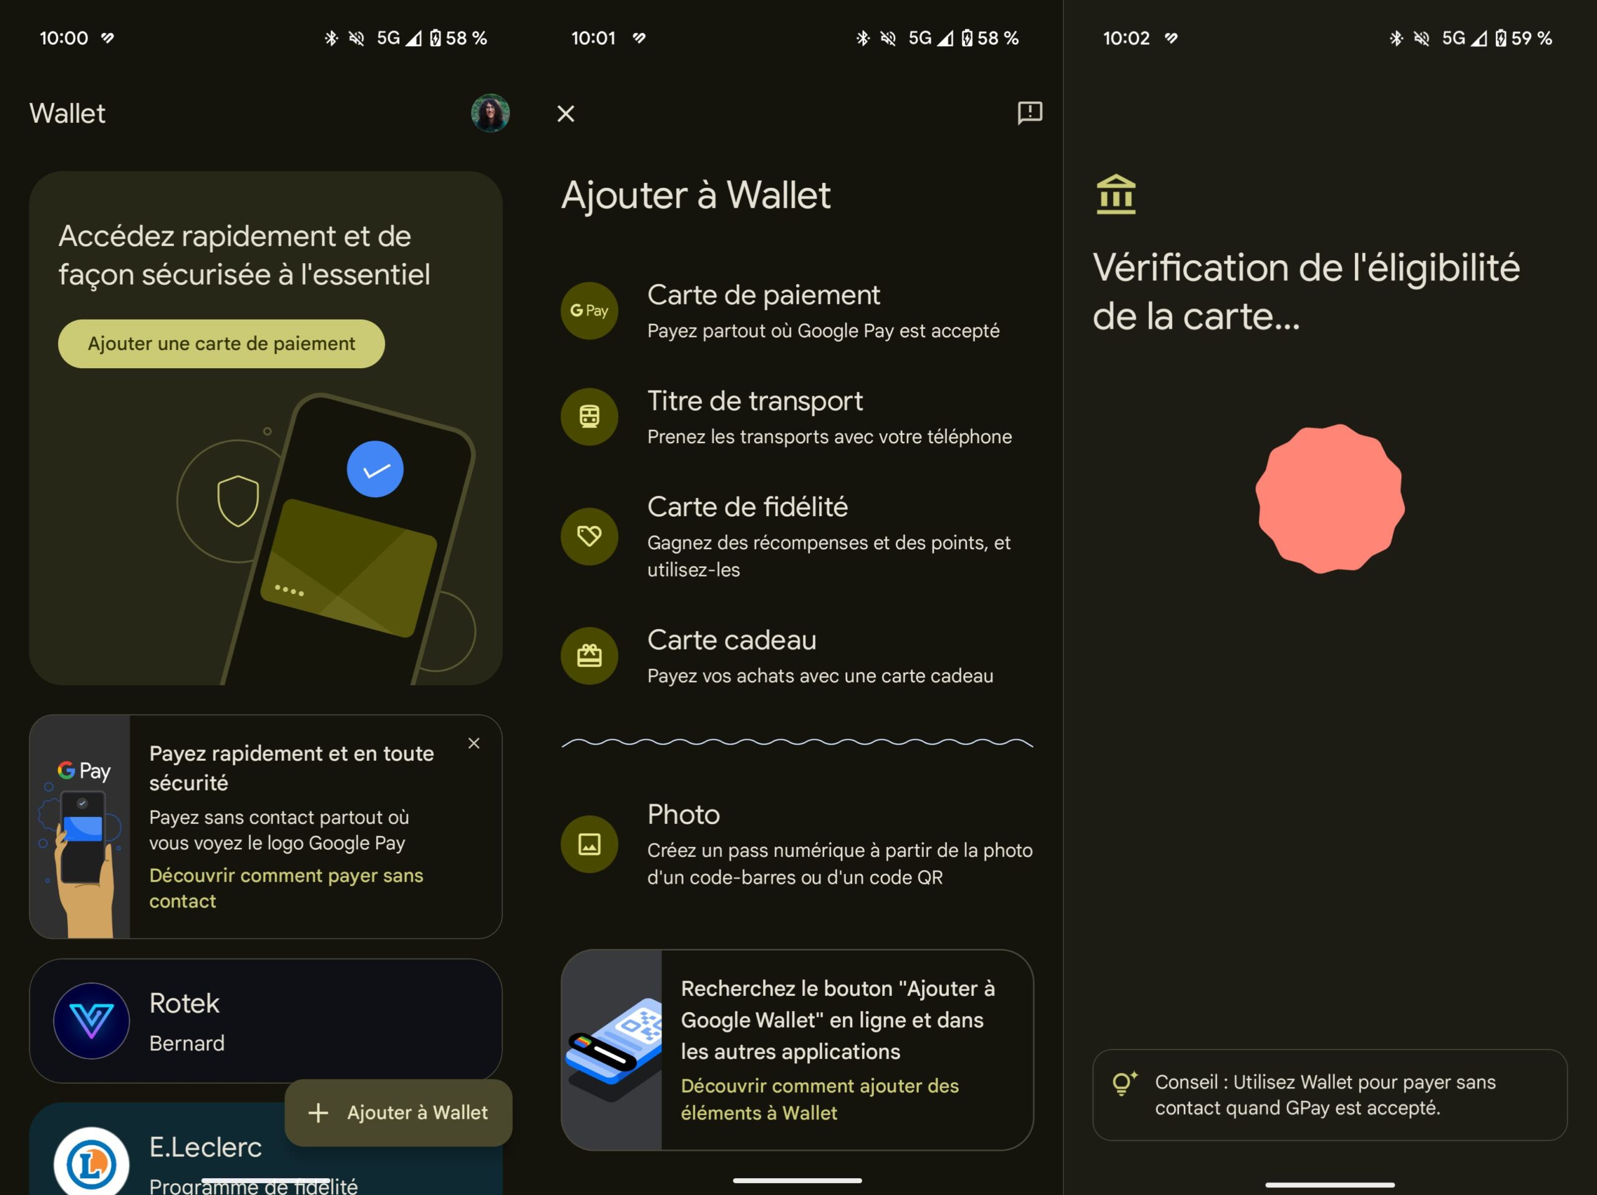Image resolution: width=1597 pixels, height=1195 pixels.
Task: Tap the Photo pass image icon
Action: [589, 844]
